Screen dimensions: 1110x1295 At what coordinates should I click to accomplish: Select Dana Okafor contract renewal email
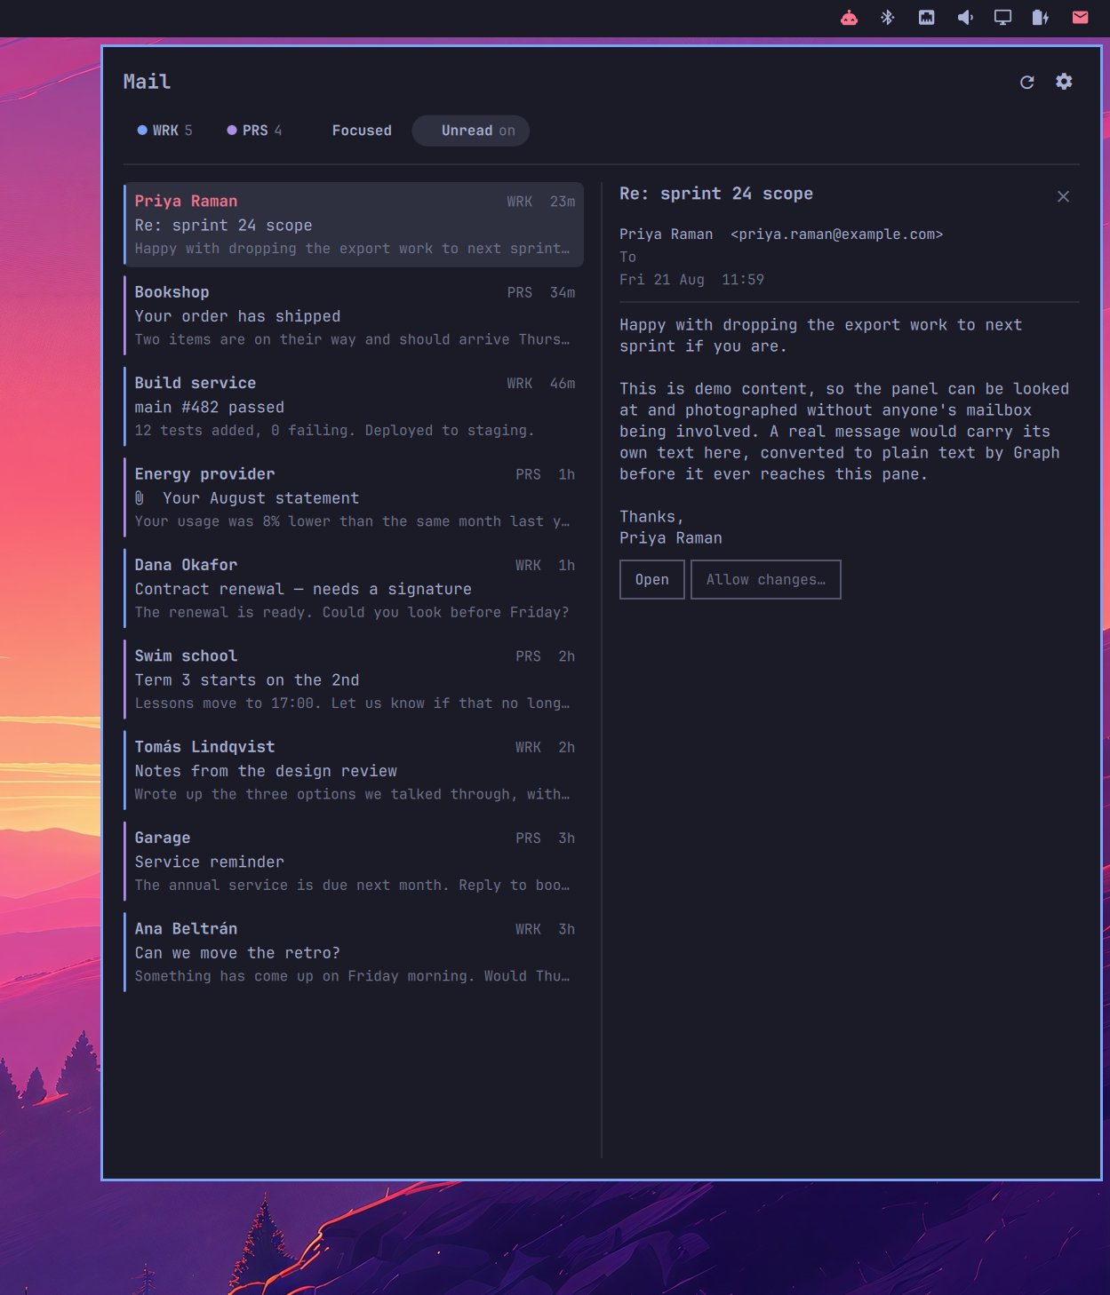click(354, 588)
